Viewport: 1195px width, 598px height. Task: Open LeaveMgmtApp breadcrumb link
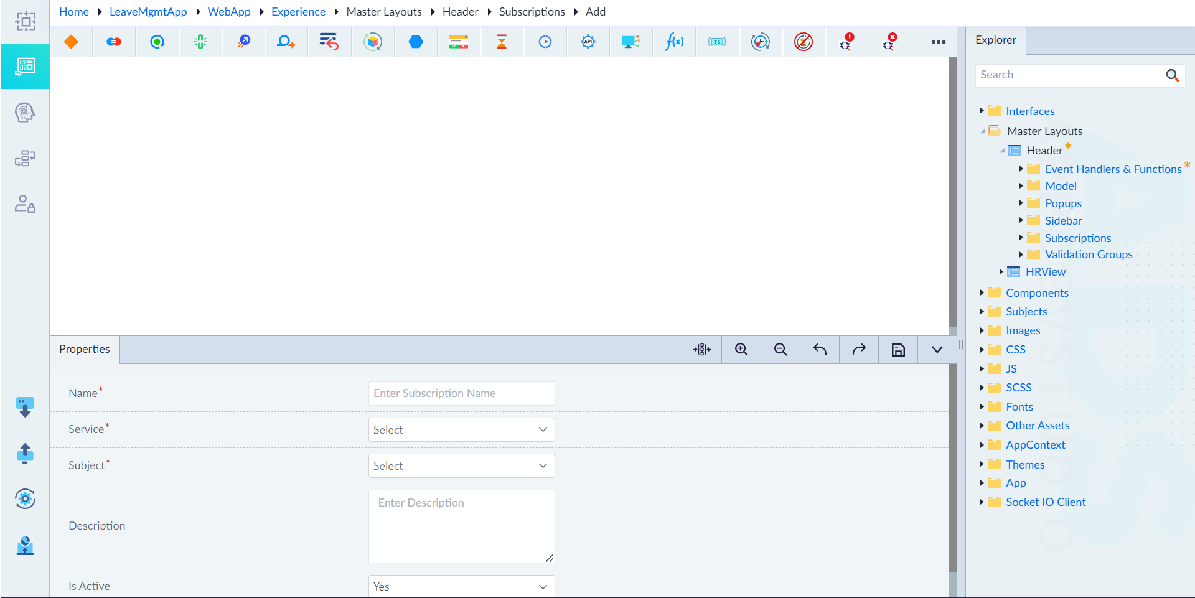(148, 12)
